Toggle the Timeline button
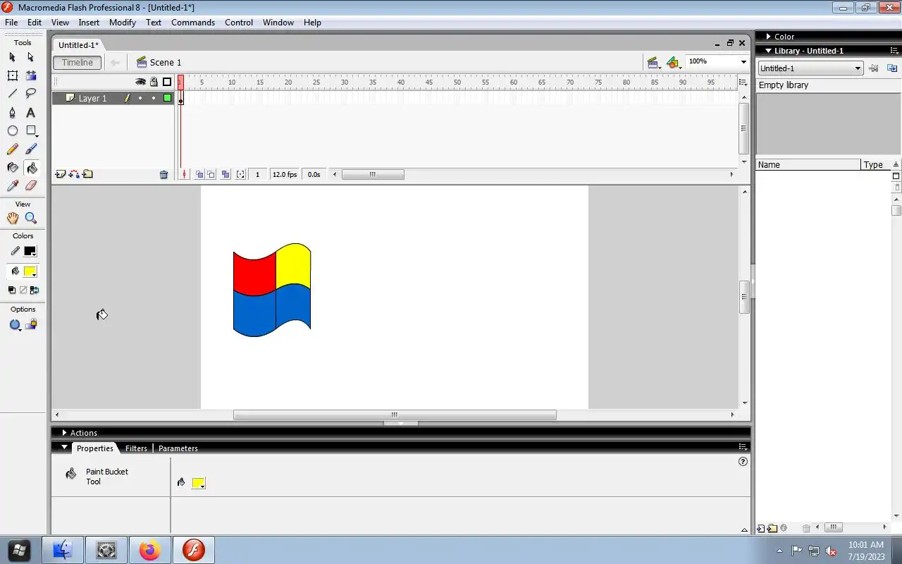 77,62
